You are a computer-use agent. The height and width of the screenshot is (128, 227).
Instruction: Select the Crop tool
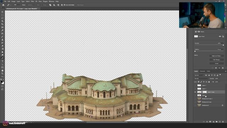click(2, 24)
